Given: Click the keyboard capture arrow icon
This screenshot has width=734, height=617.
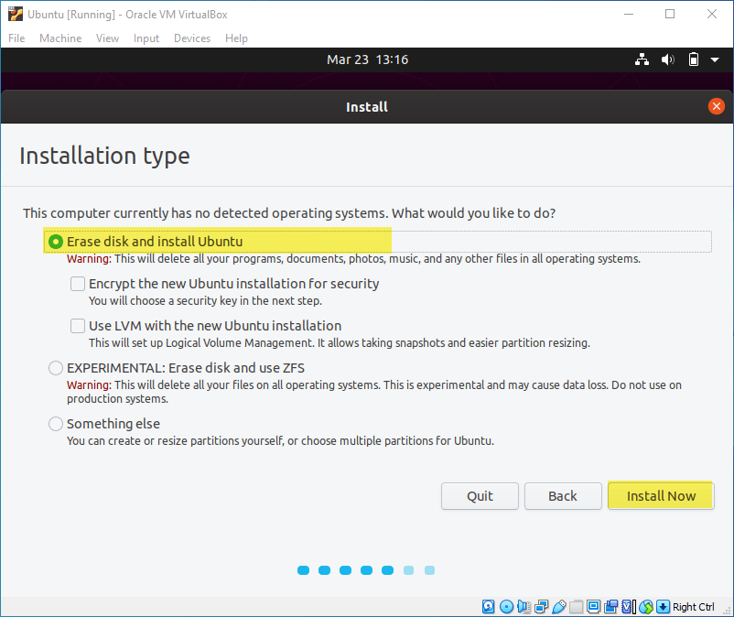Looking at the screenshot, I should pyautogui.click(x=663, y=607).
